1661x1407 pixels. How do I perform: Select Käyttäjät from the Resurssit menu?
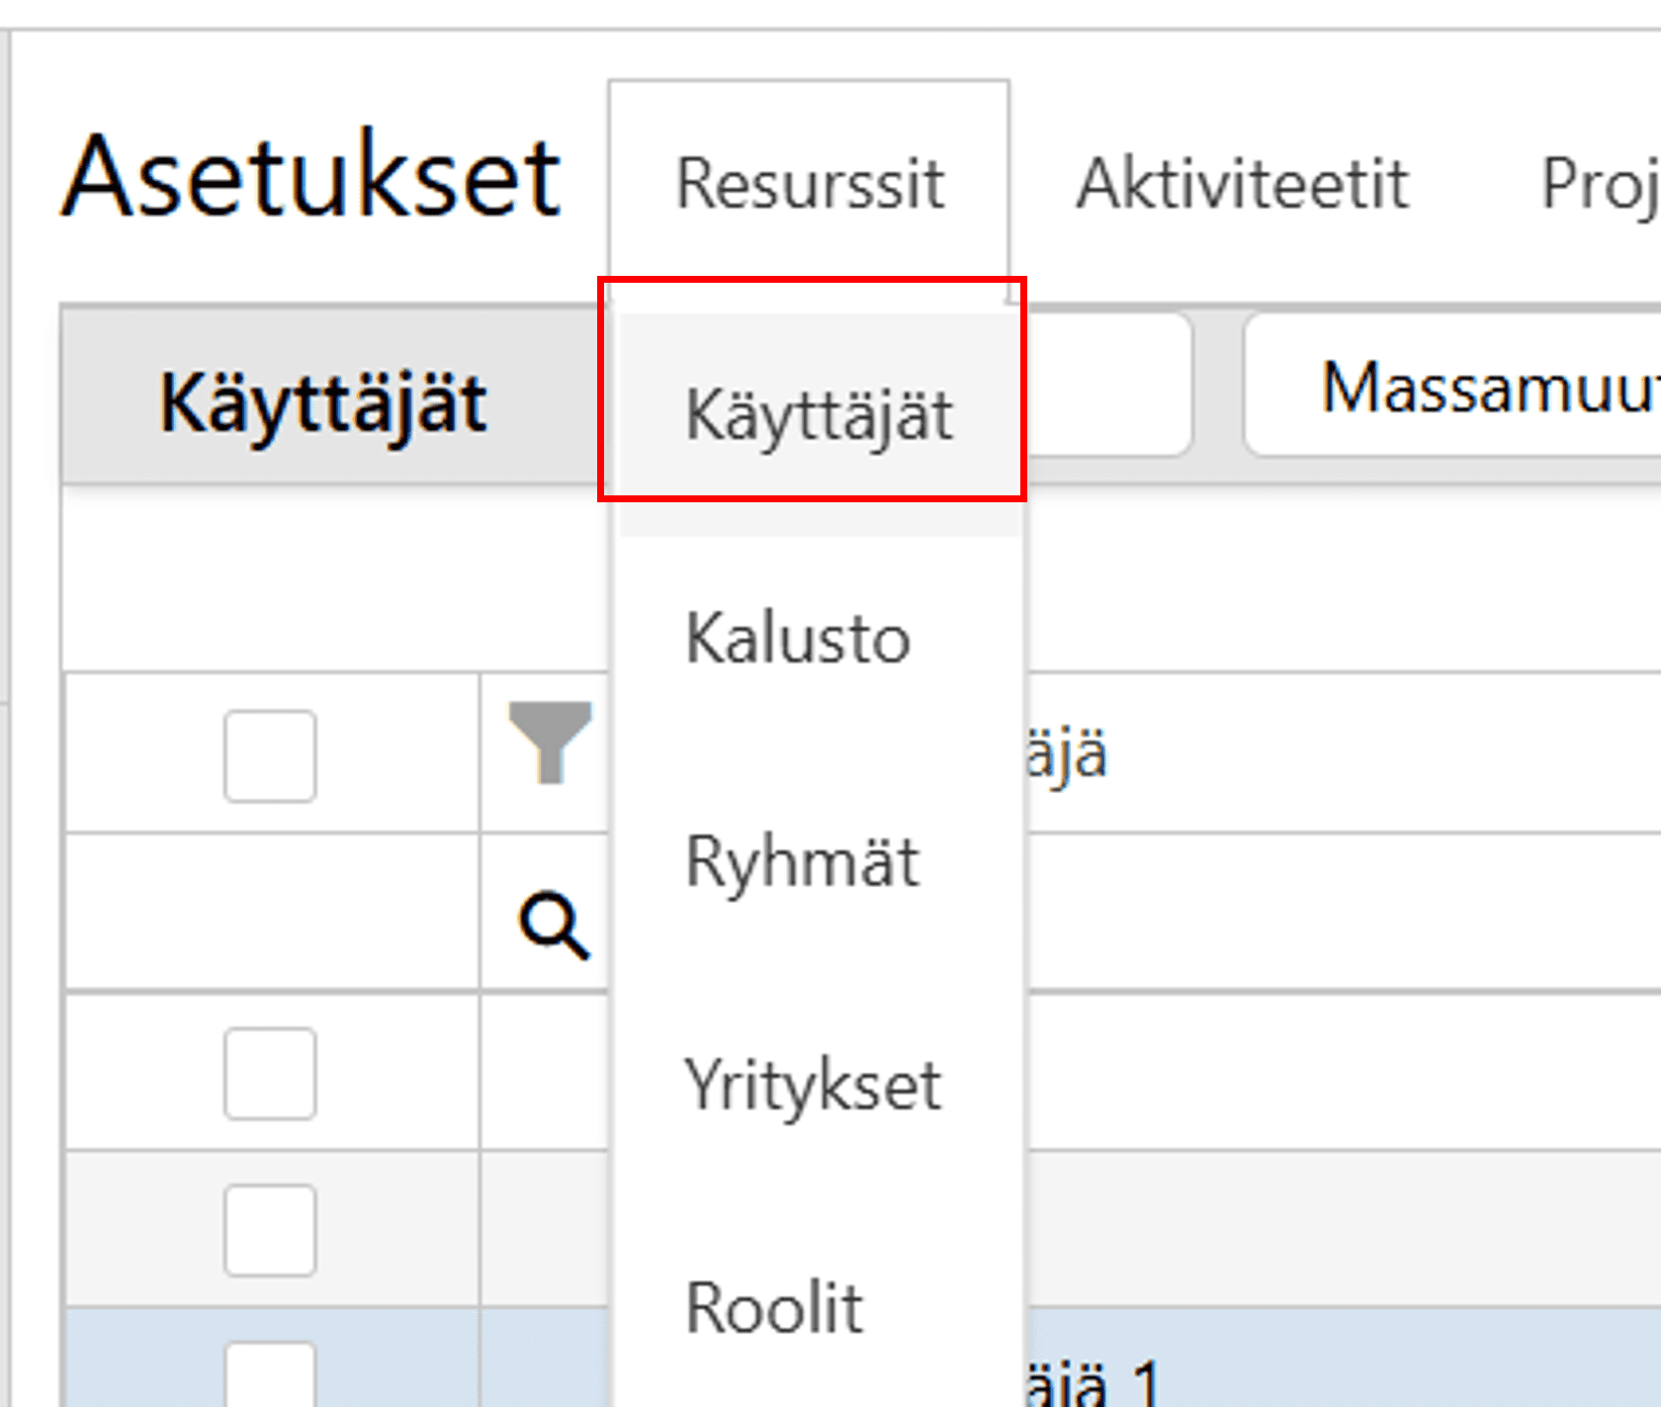click(819, 415)
